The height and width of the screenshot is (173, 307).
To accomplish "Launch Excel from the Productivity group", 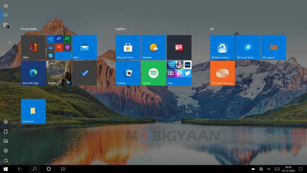I will pyautogui.click(x=68, y=39).
